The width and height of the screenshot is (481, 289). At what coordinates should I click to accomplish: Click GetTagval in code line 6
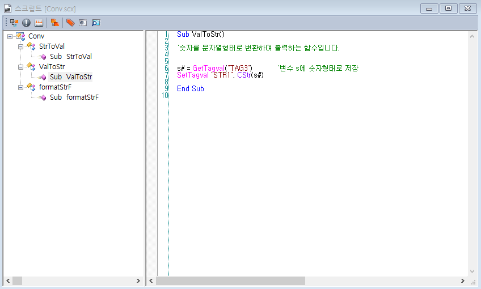click(x=208, y=69)
